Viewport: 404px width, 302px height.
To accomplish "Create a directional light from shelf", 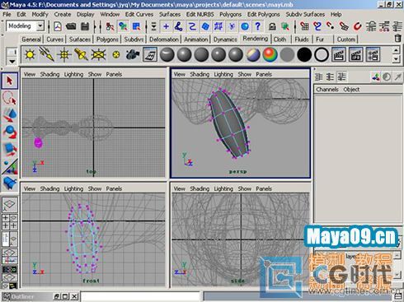I will [x=47, y=54].
